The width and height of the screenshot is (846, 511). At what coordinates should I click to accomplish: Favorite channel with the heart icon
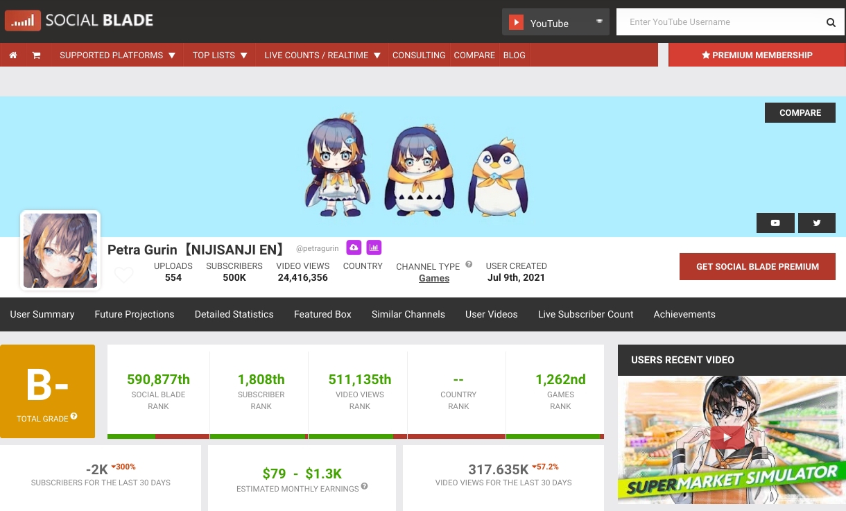tap(123, 275)
